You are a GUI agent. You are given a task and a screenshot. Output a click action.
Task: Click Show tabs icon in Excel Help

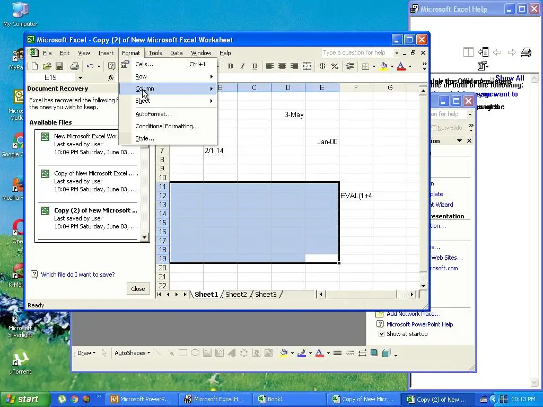[x=483, y=52]
